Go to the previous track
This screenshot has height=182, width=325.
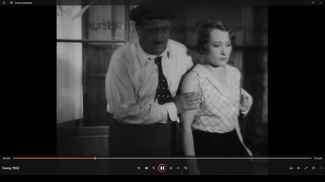(146, 168)
